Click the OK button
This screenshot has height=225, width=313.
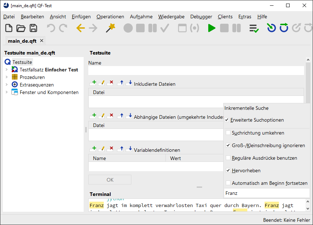pyautogui.click(x=110, y=180)
